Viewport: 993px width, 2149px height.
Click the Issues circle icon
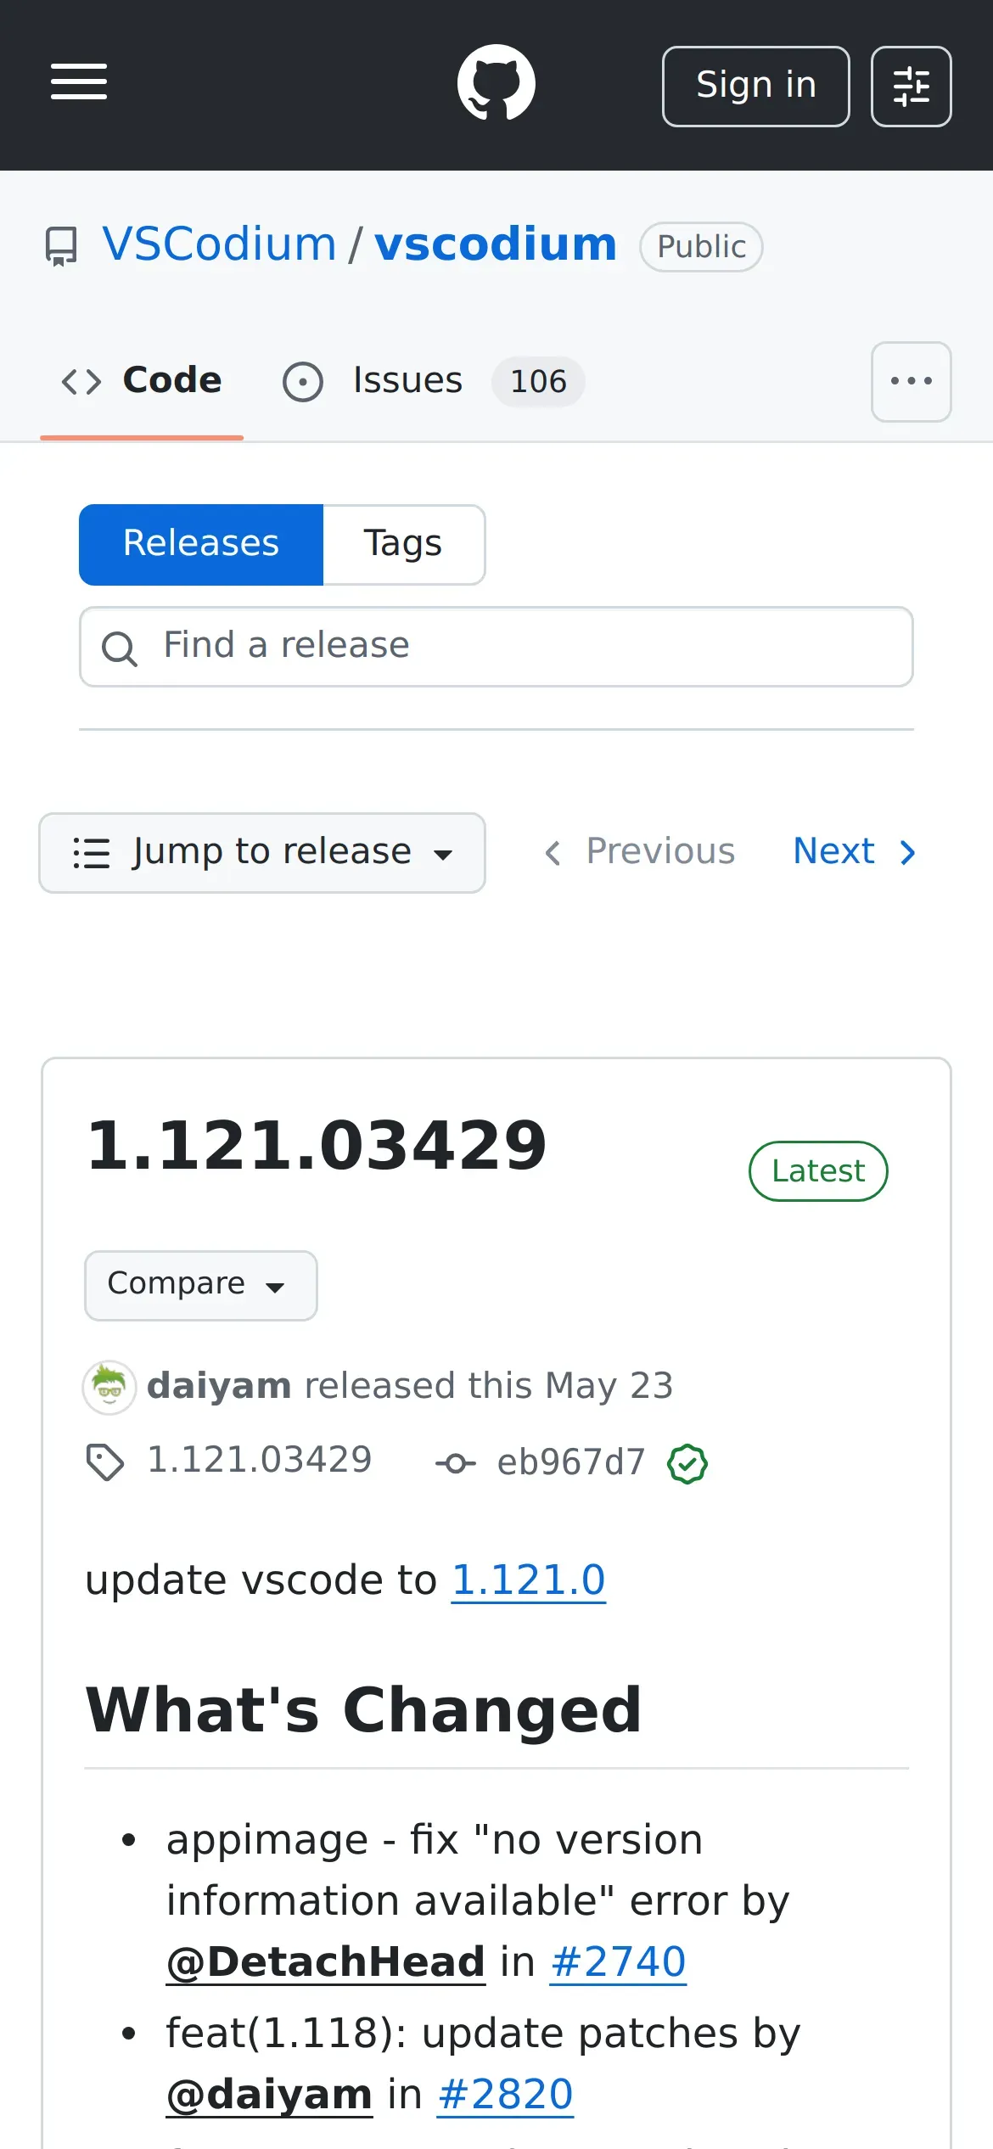point(303,382)
